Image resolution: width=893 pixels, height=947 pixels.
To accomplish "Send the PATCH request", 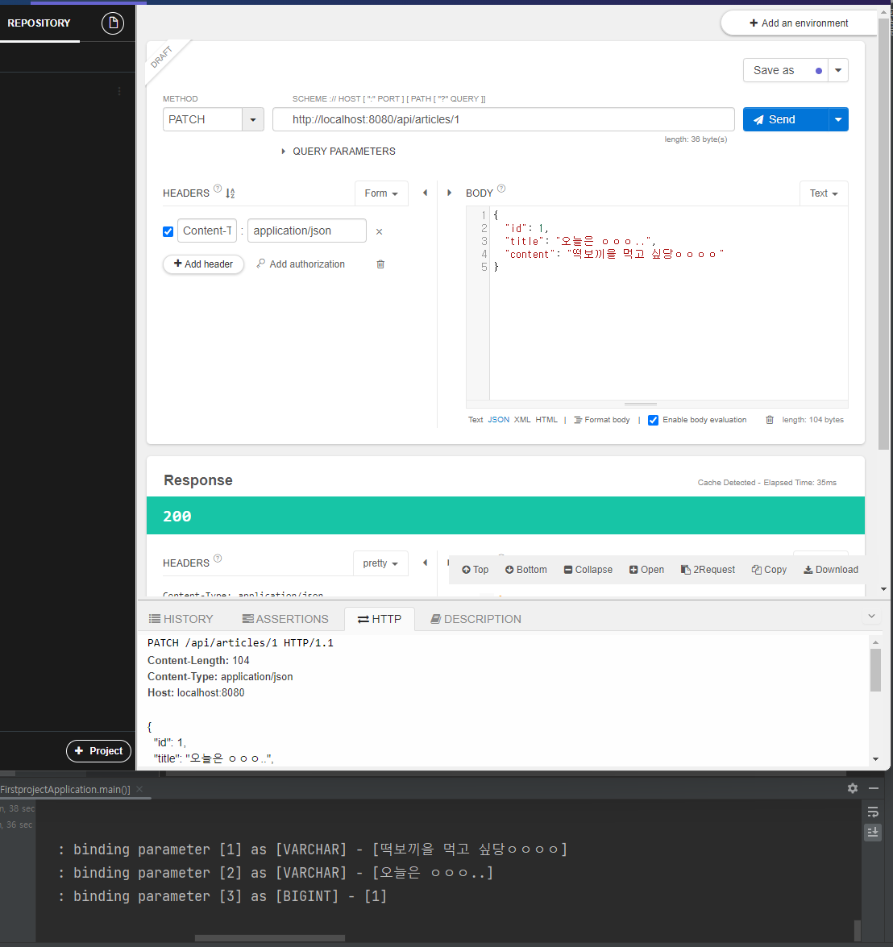I will point(786,119).
